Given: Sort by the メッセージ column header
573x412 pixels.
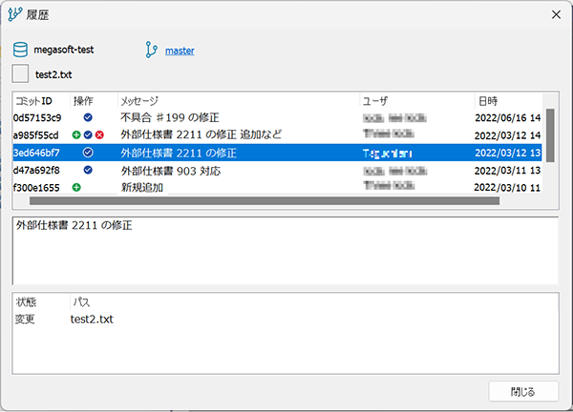Looking at the screenshot, I should point(237,100).
